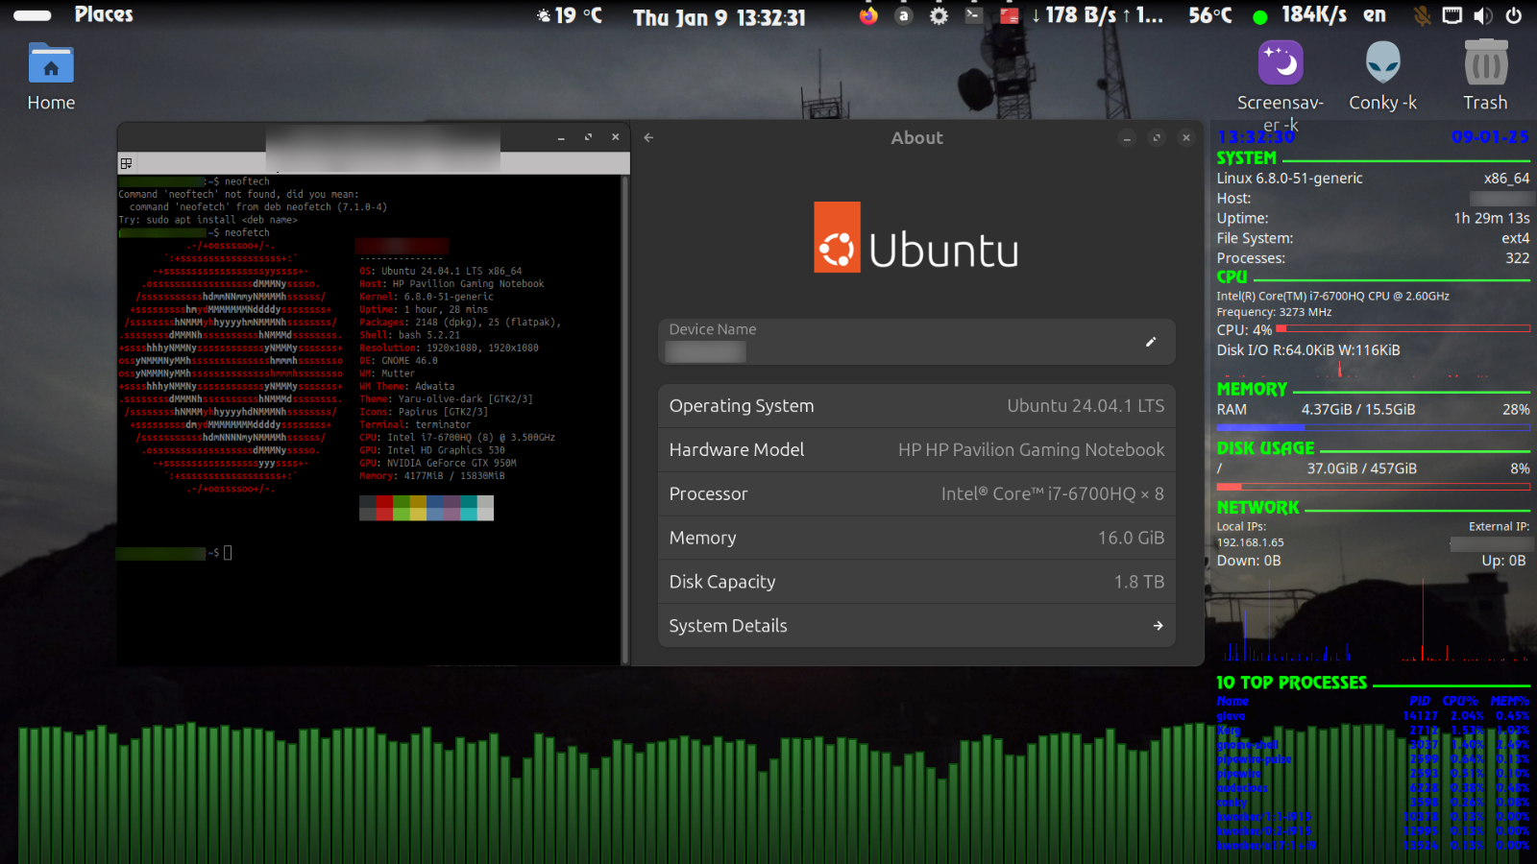Launch the Screensaver -k desktop icon
This screenshot has width=1537, height=864.
[1281, 86]
